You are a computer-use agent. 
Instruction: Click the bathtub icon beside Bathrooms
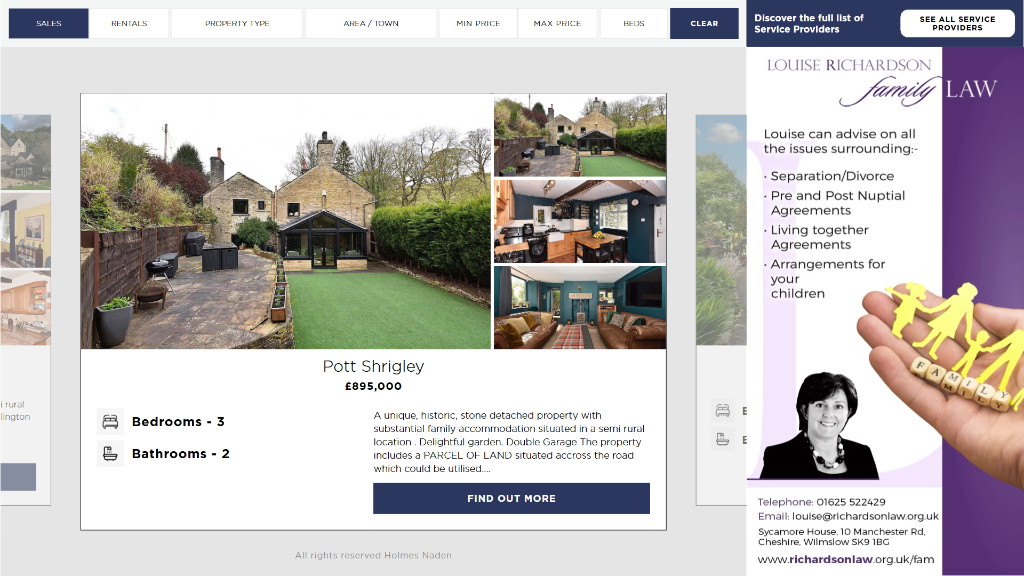[110, 454]
